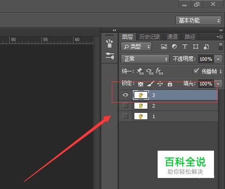
Task: Filter layers by adjustment layer icon
Action: [174, 47]
